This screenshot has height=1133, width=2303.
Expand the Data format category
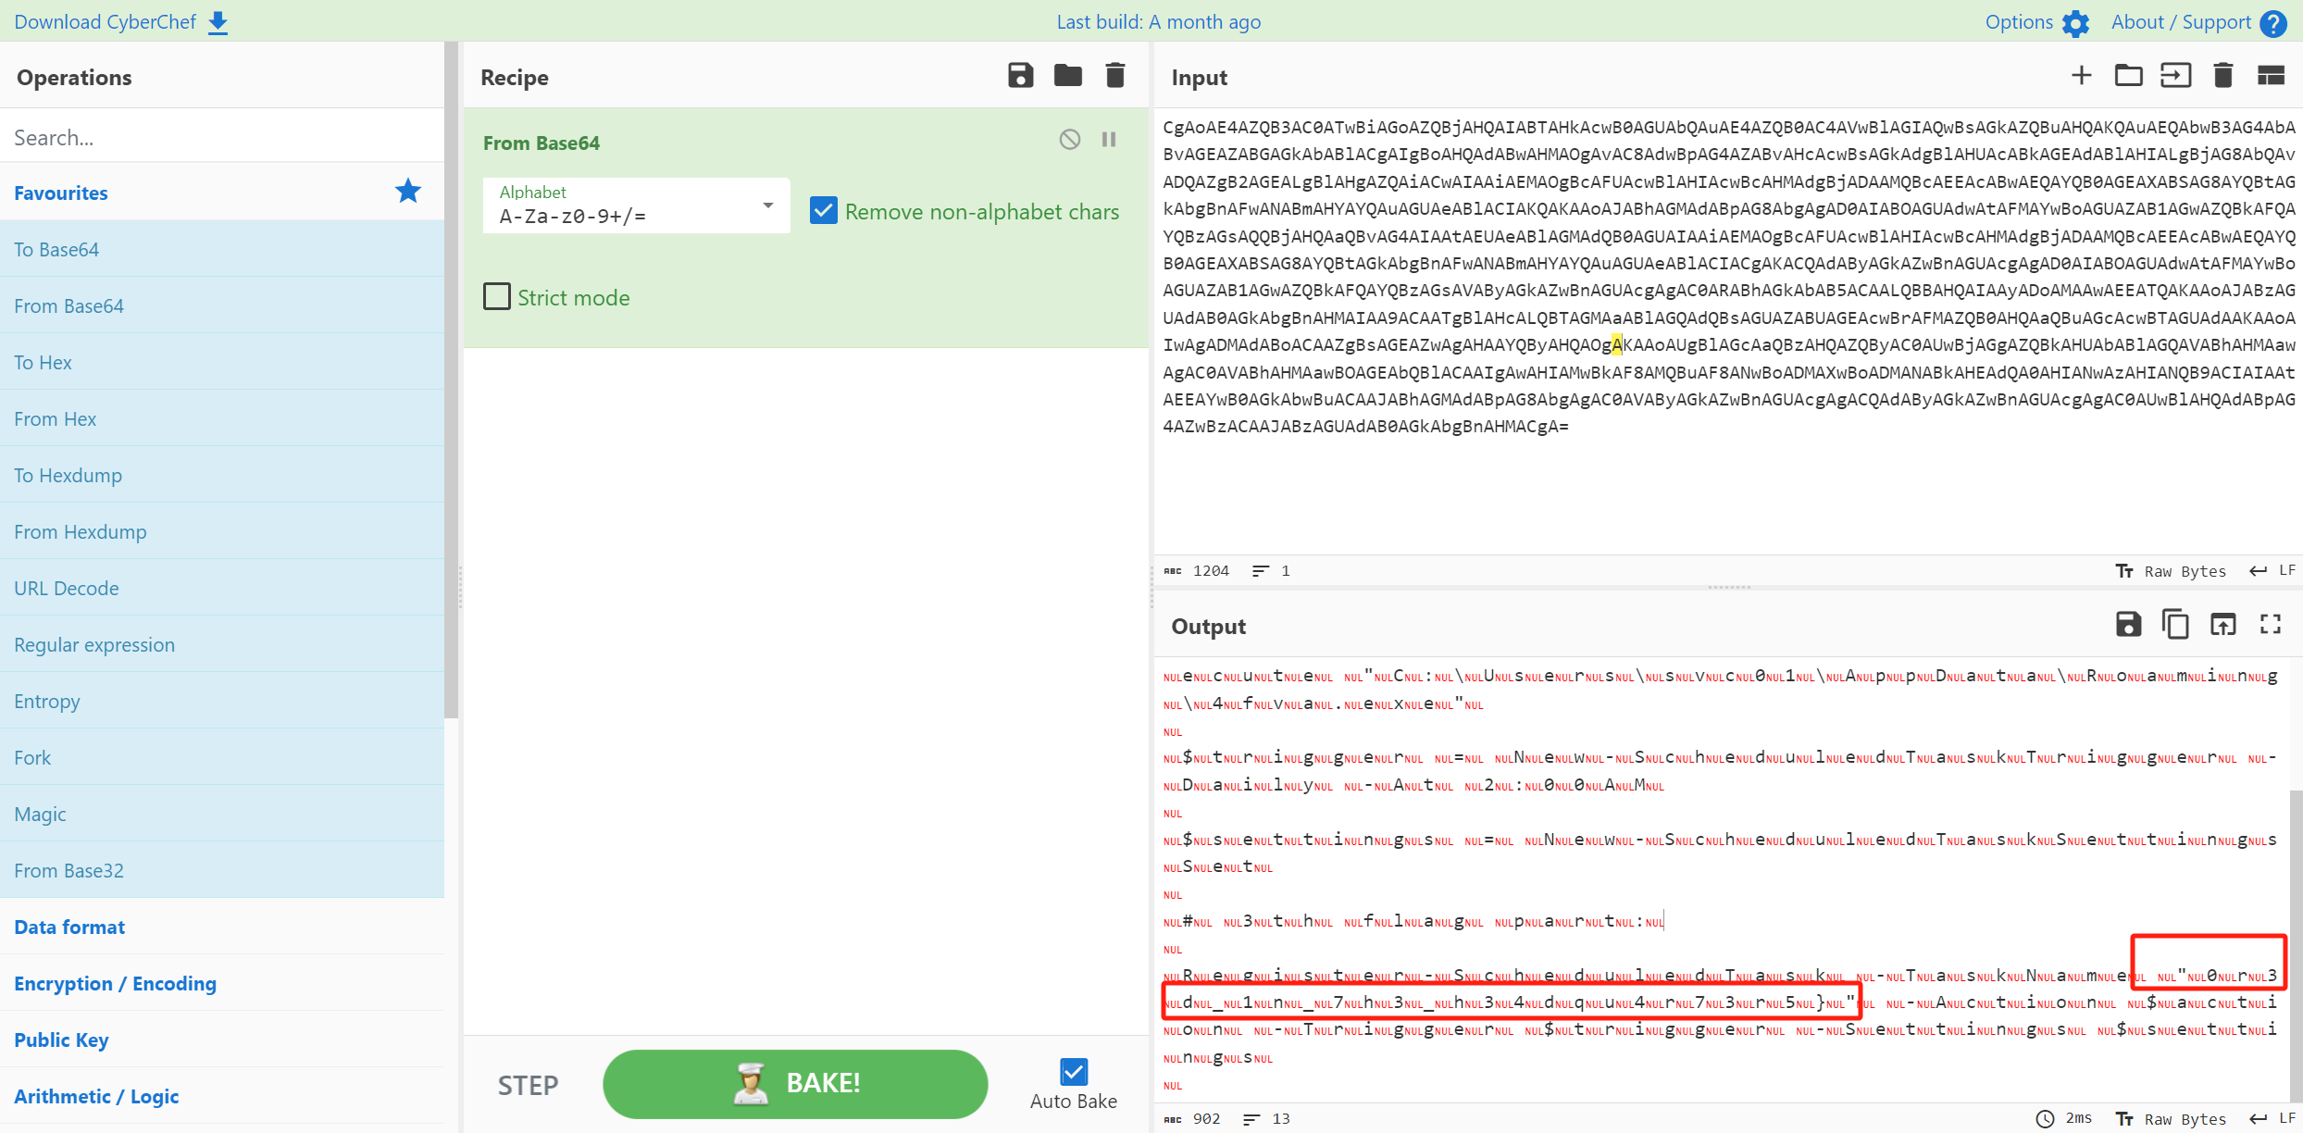click(69, 927)
